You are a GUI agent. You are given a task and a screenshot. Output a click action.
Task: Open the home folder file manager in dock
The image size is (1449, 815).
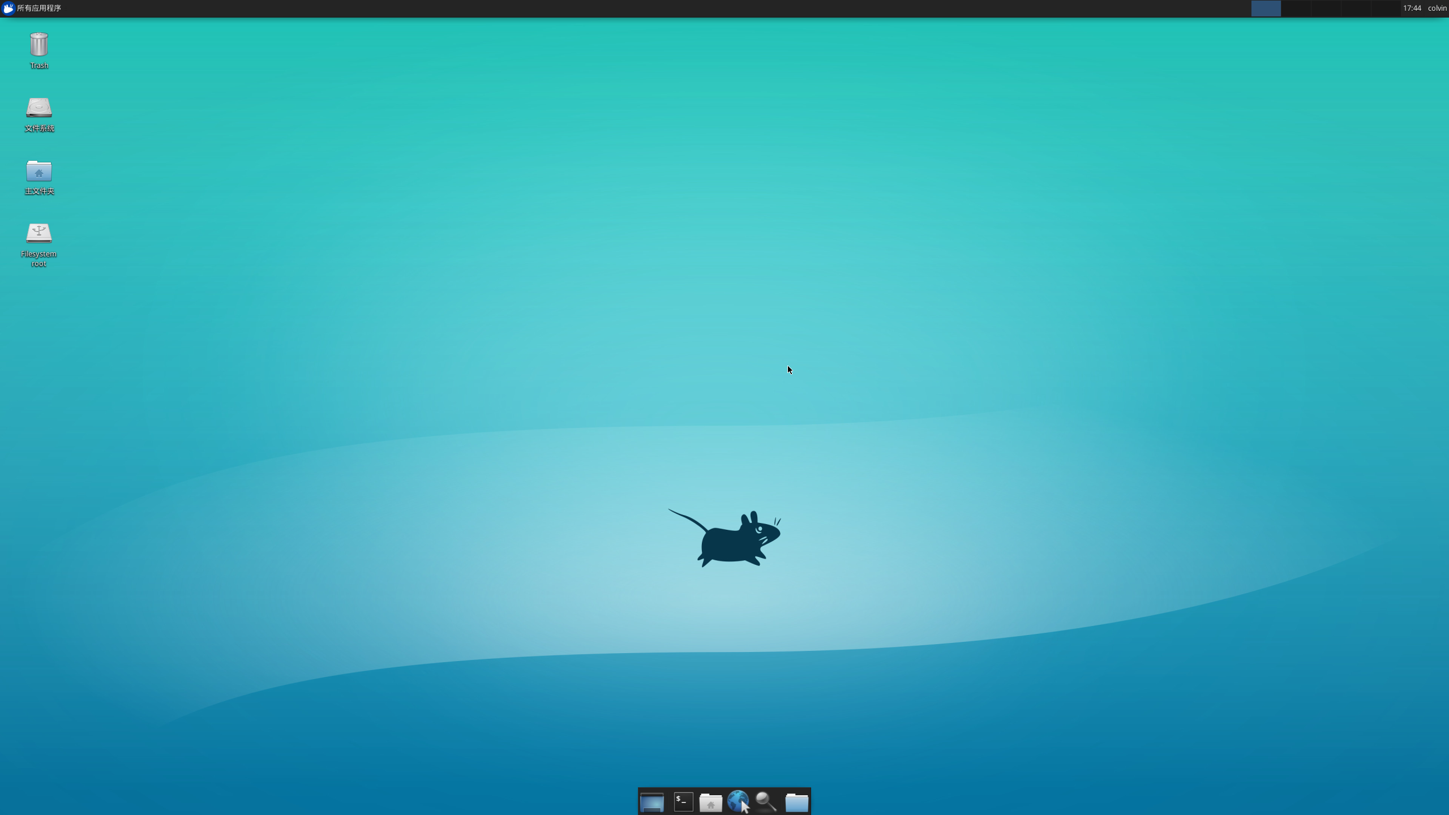pos(710,802)
